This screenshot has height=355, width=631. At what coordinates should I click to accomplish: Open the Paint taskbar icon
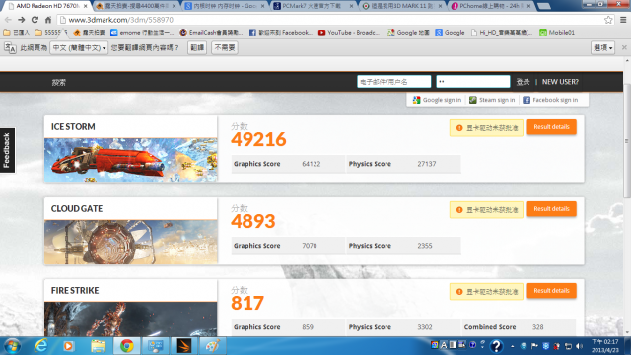pos(213,346)
